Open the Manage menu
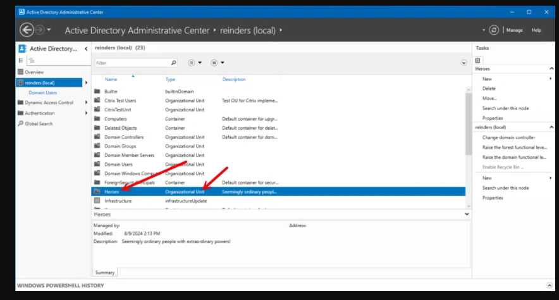 (514, 30)
